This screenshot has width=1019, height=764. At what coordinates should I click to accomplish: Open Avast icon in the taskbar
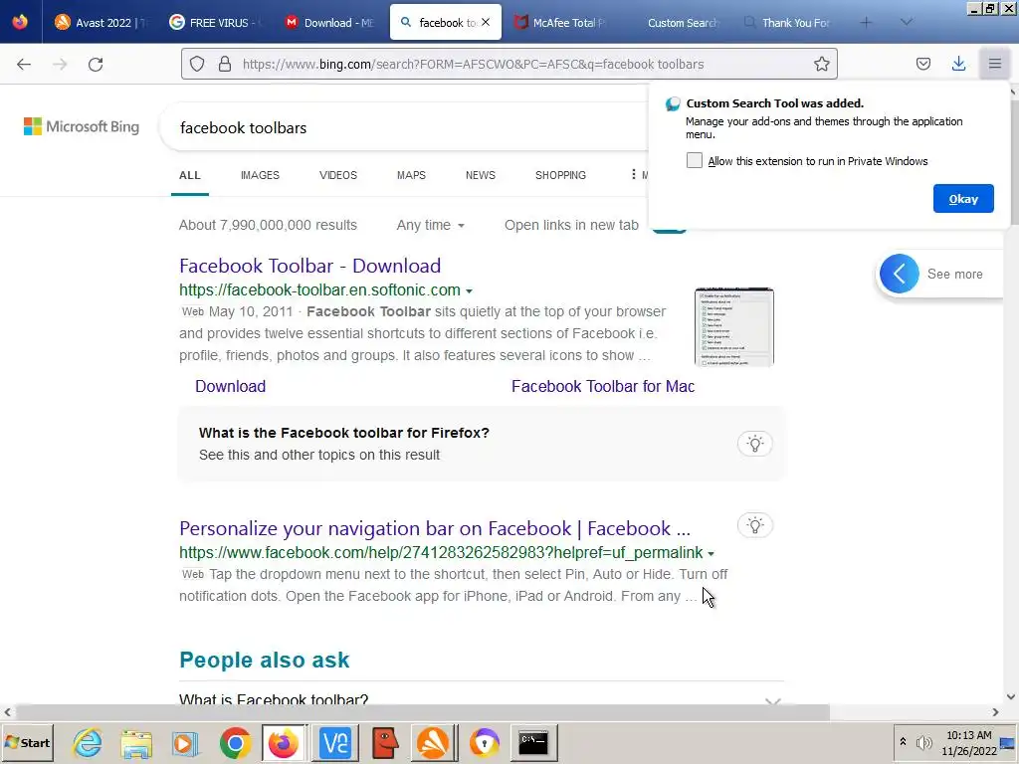(434, 742)
